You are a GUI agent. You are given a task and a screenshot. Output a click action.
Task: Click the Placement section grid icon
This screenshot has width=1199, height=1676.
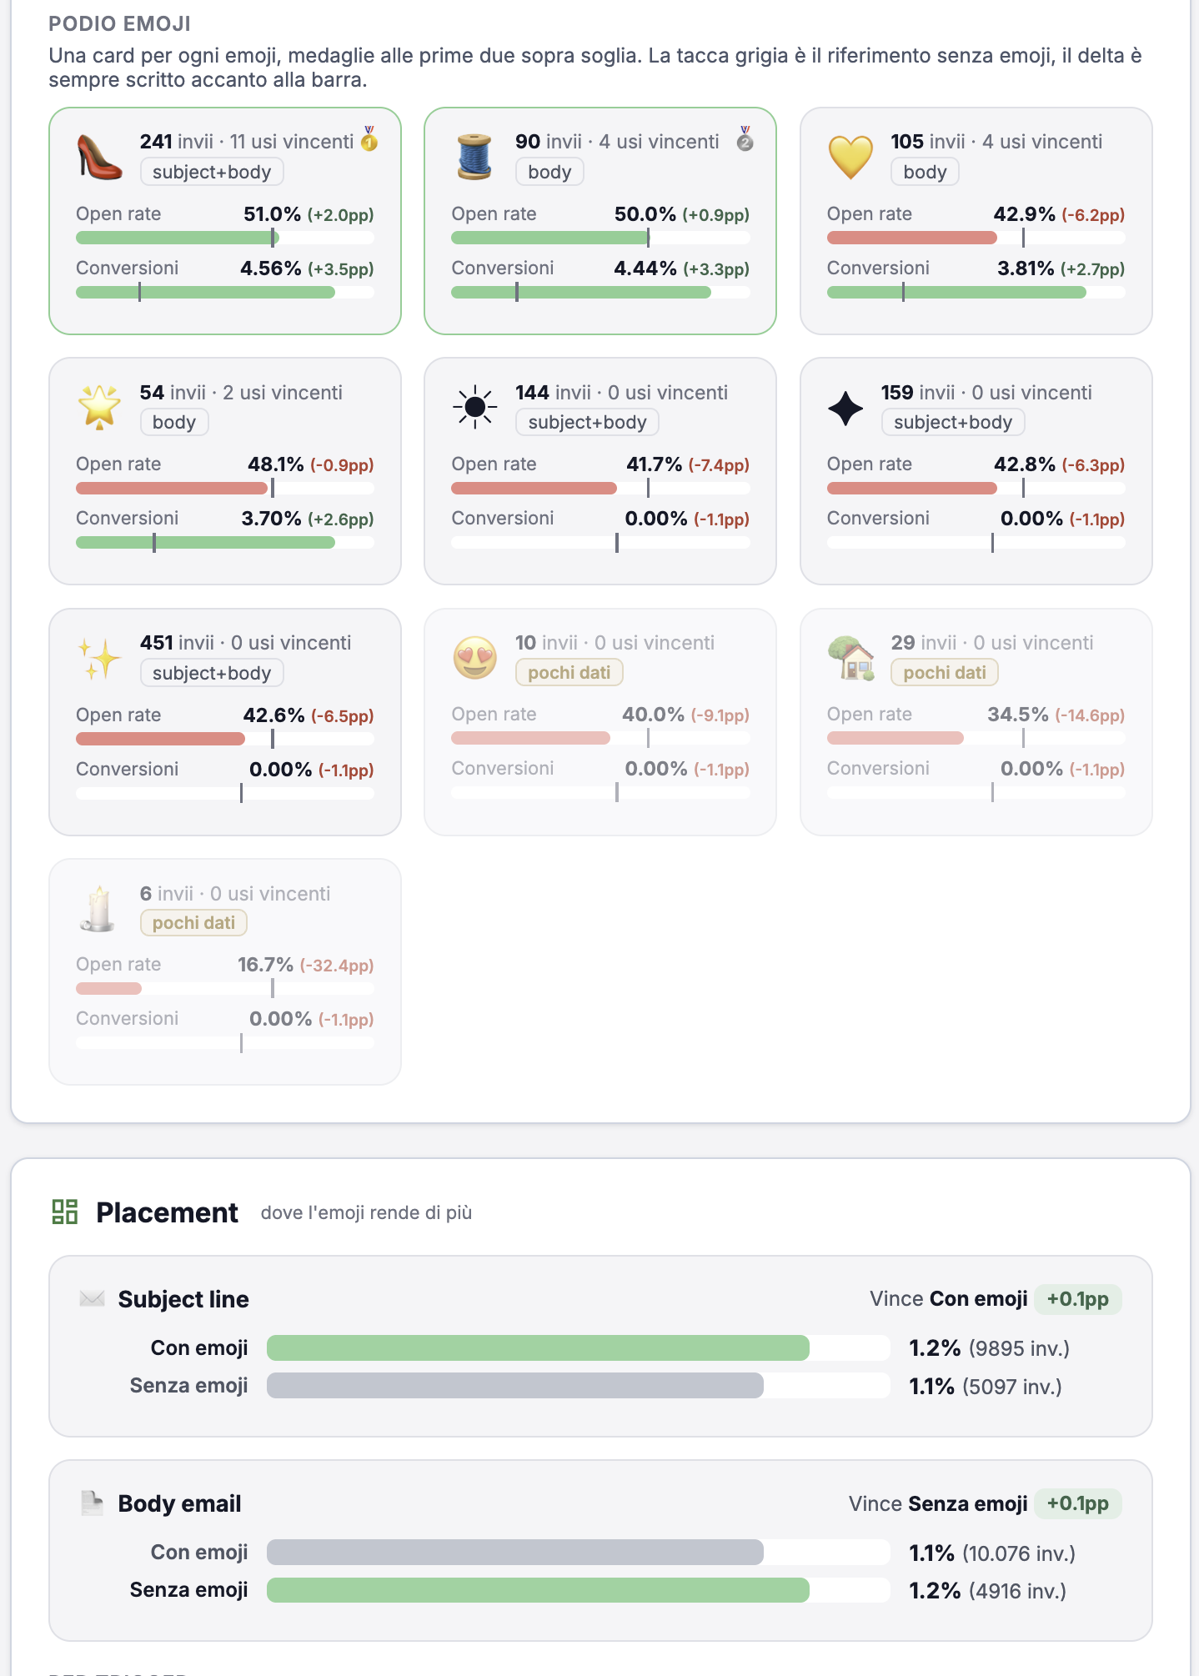(65, 1212)
